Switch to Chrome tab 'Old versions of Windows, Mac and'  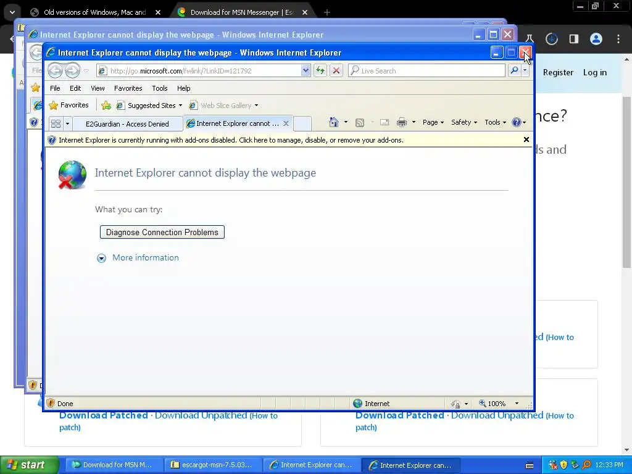pos(96,12)
